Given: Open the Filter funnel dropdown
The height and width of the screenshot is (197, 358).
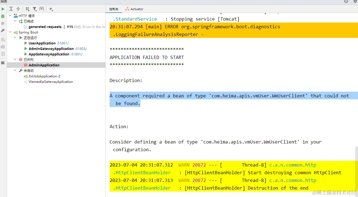Looking at the screenshot, I should [35, 9].
